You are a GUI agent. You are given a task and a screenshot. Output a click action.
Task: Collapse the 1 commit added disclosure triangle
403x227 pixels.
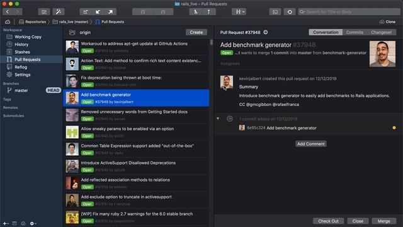click(x=218, y=119)
